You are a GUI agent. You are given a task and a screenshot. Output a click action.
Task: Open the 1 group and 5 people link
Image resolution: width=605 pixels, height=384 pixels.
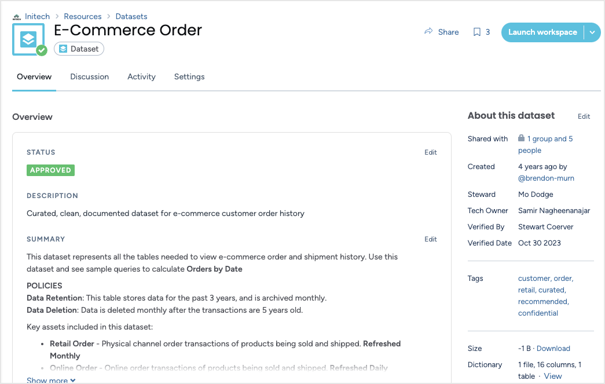[x=545, y=144]
